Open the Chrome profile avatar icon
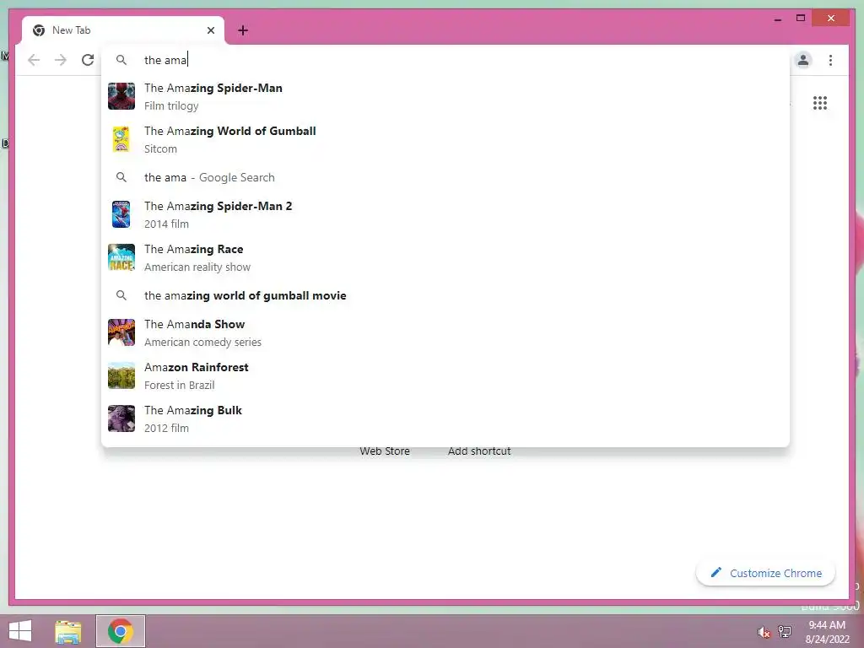The height and width of the screenshot is (648, 864). [803, 60]
